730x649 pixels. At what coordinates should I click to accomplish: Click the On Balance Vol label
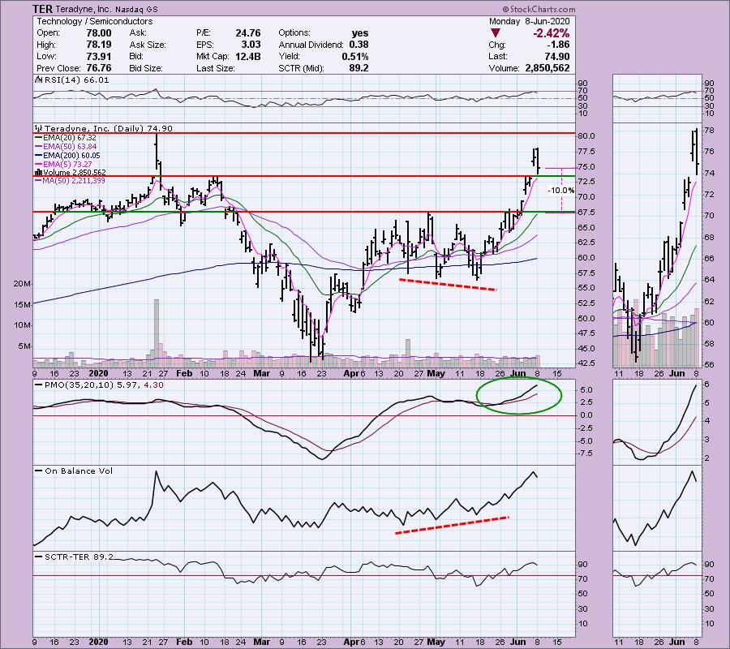coord(79,471)
